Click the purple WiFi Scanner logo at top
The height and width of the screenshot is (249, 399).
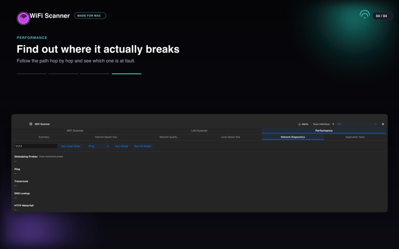pyautogui.click(x=23, y=18)
